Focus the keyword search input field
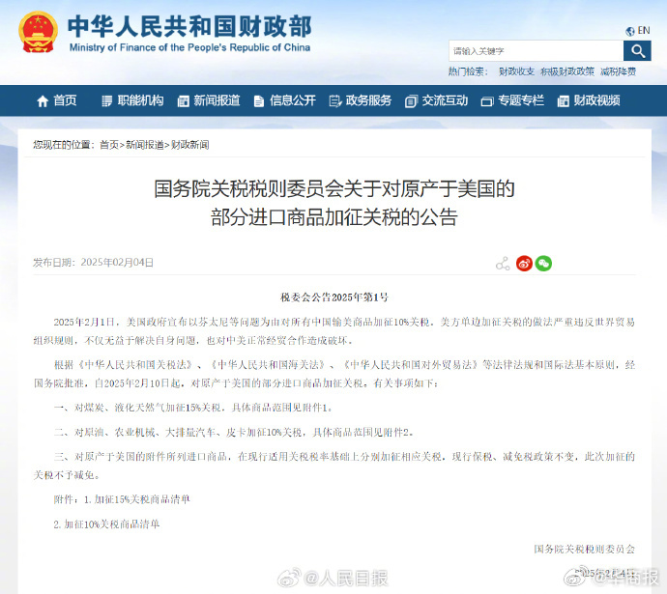 [x=535, y=51]
